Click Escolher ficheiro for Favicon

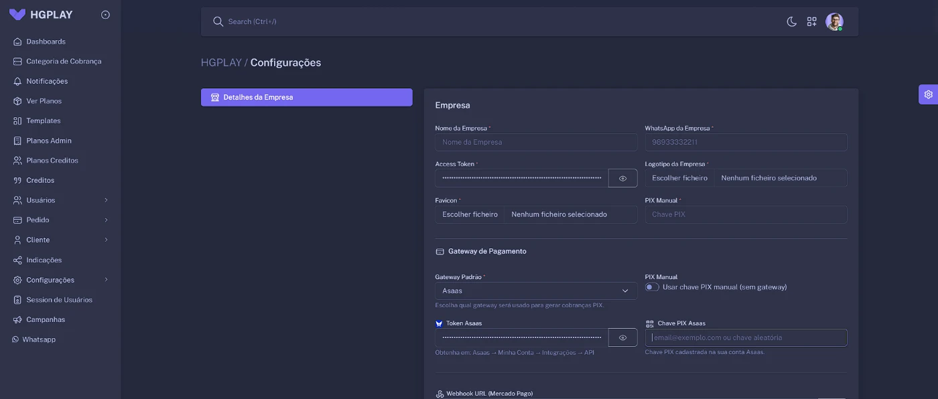470,214
